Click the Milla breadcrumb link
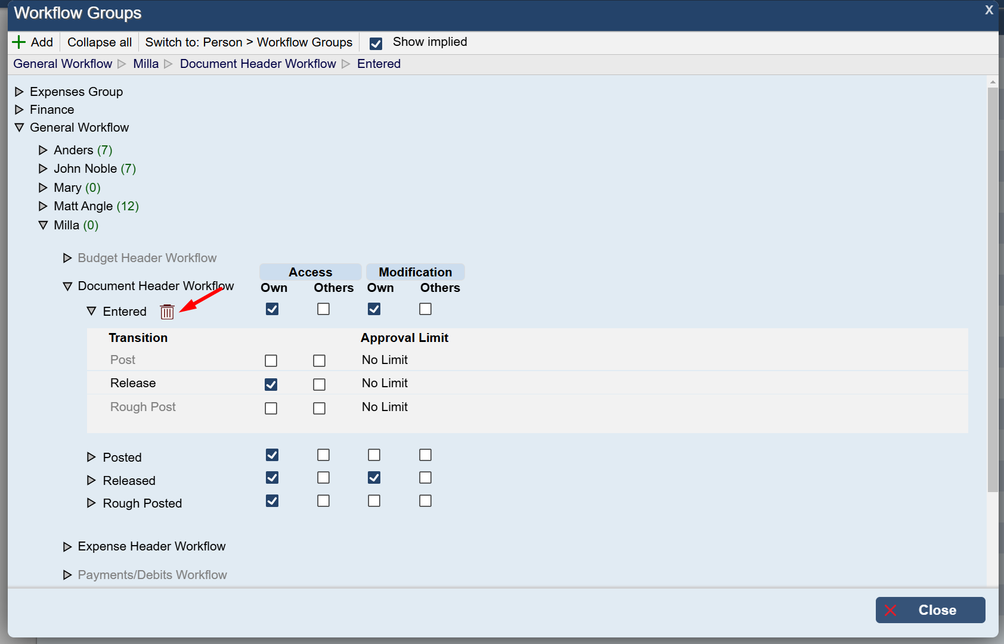This screenshot has height=644, width=1004. (x=145, y=64)
